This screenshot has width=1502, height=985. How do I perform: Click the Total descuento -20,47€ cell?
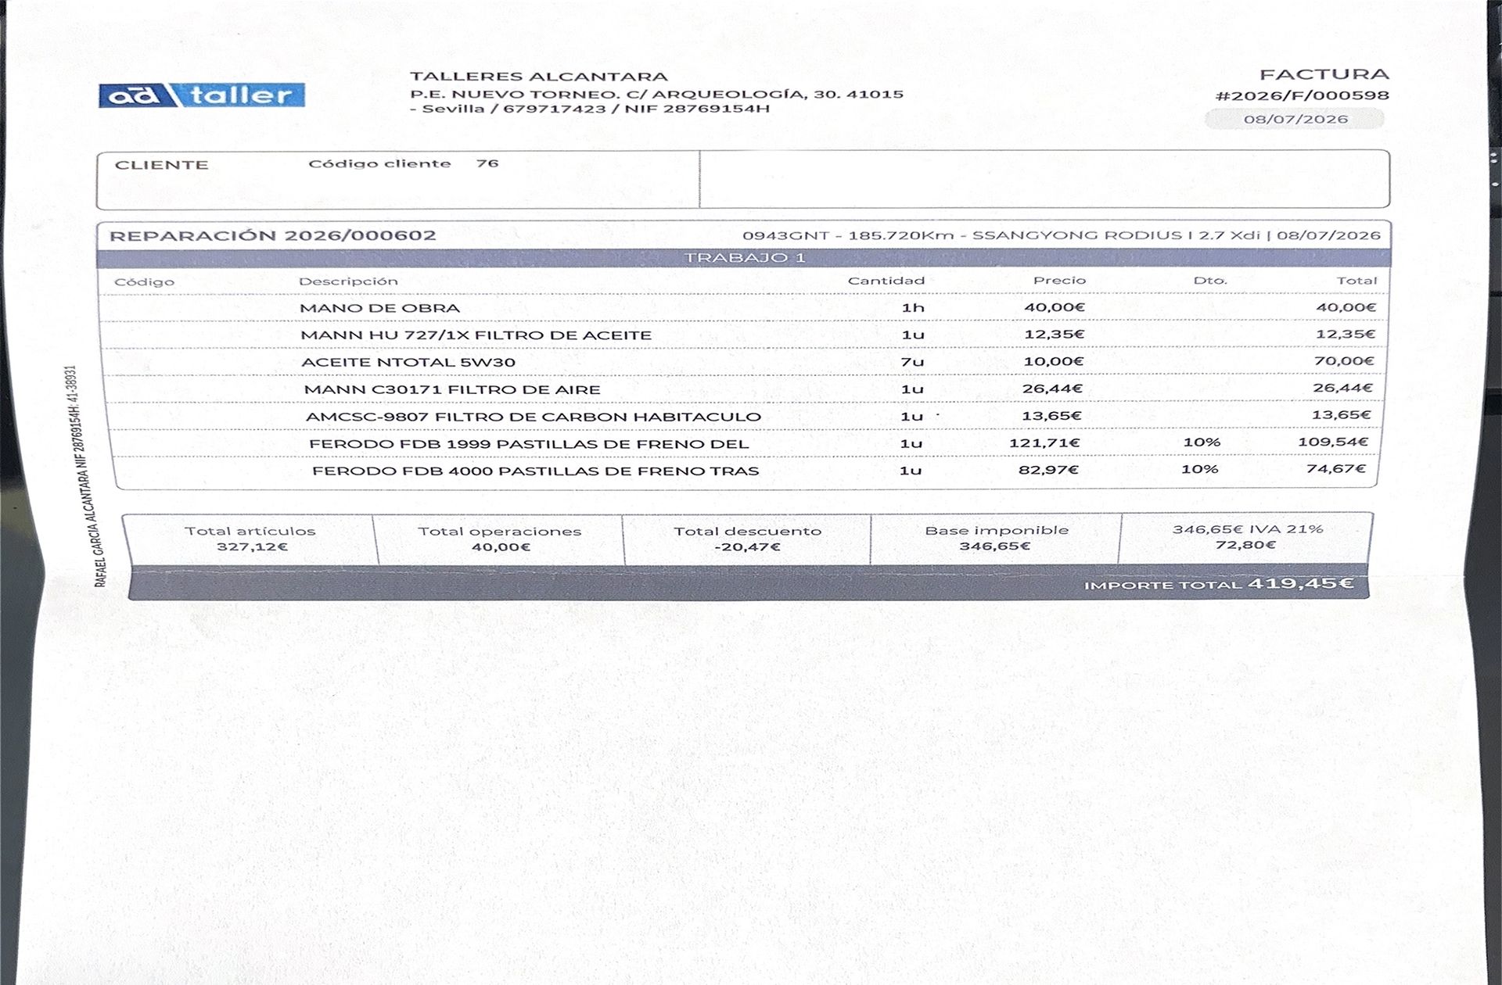coord(747,539)
